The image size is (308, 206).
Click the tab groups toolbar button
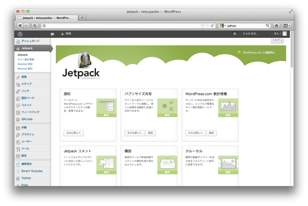pos(35,25)
